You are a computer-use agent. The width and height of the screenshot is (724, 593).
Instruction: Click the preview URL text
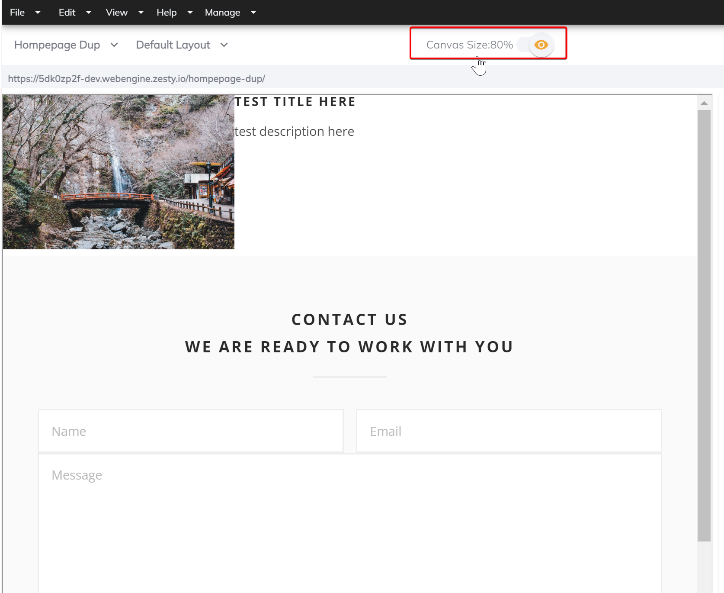(136, 79)
